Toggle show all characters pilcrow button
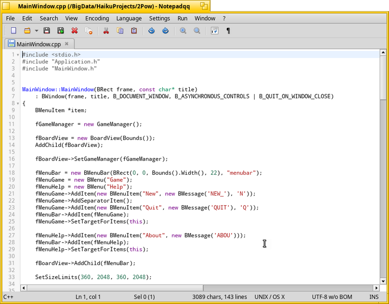The width and height of the screenshot is (389, 304). [228, 31]
